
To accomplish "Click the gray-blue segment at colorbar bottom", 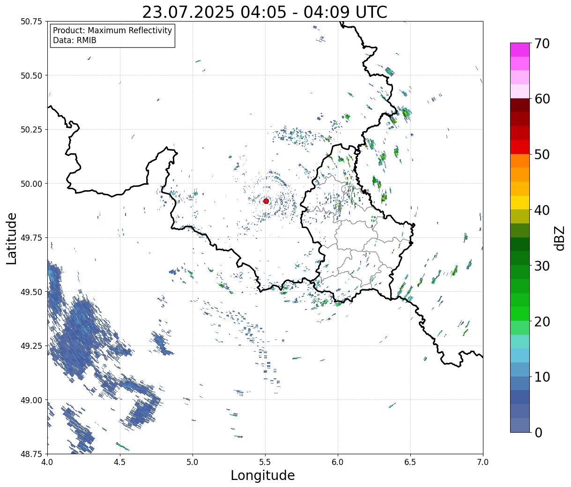I will point(520,425).
